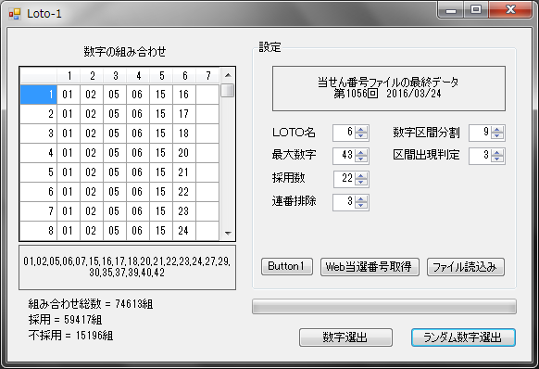Image resolution: width=539 pixels, height=369 pixels.
Task: Click the 最大数字 input field showing 43
Action: coord(345,156)
